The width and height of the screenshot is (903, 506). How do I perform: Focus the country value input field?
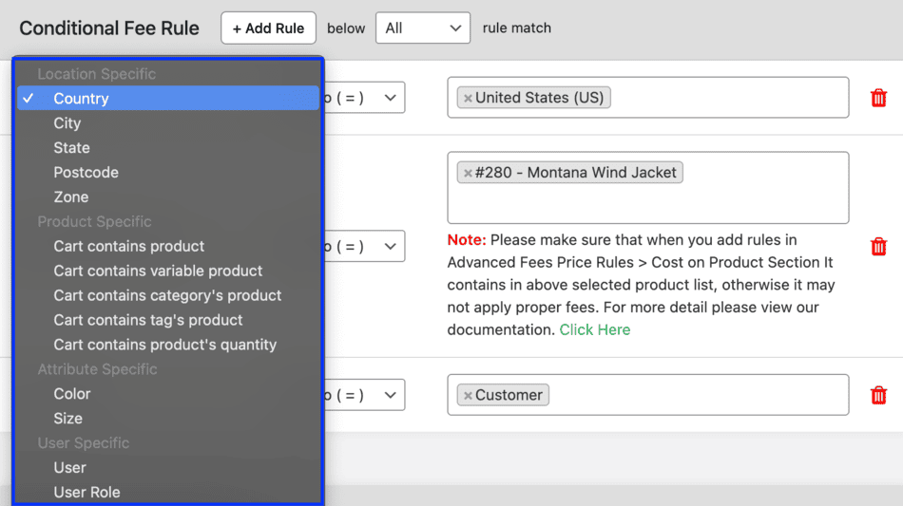click(648, 98)
